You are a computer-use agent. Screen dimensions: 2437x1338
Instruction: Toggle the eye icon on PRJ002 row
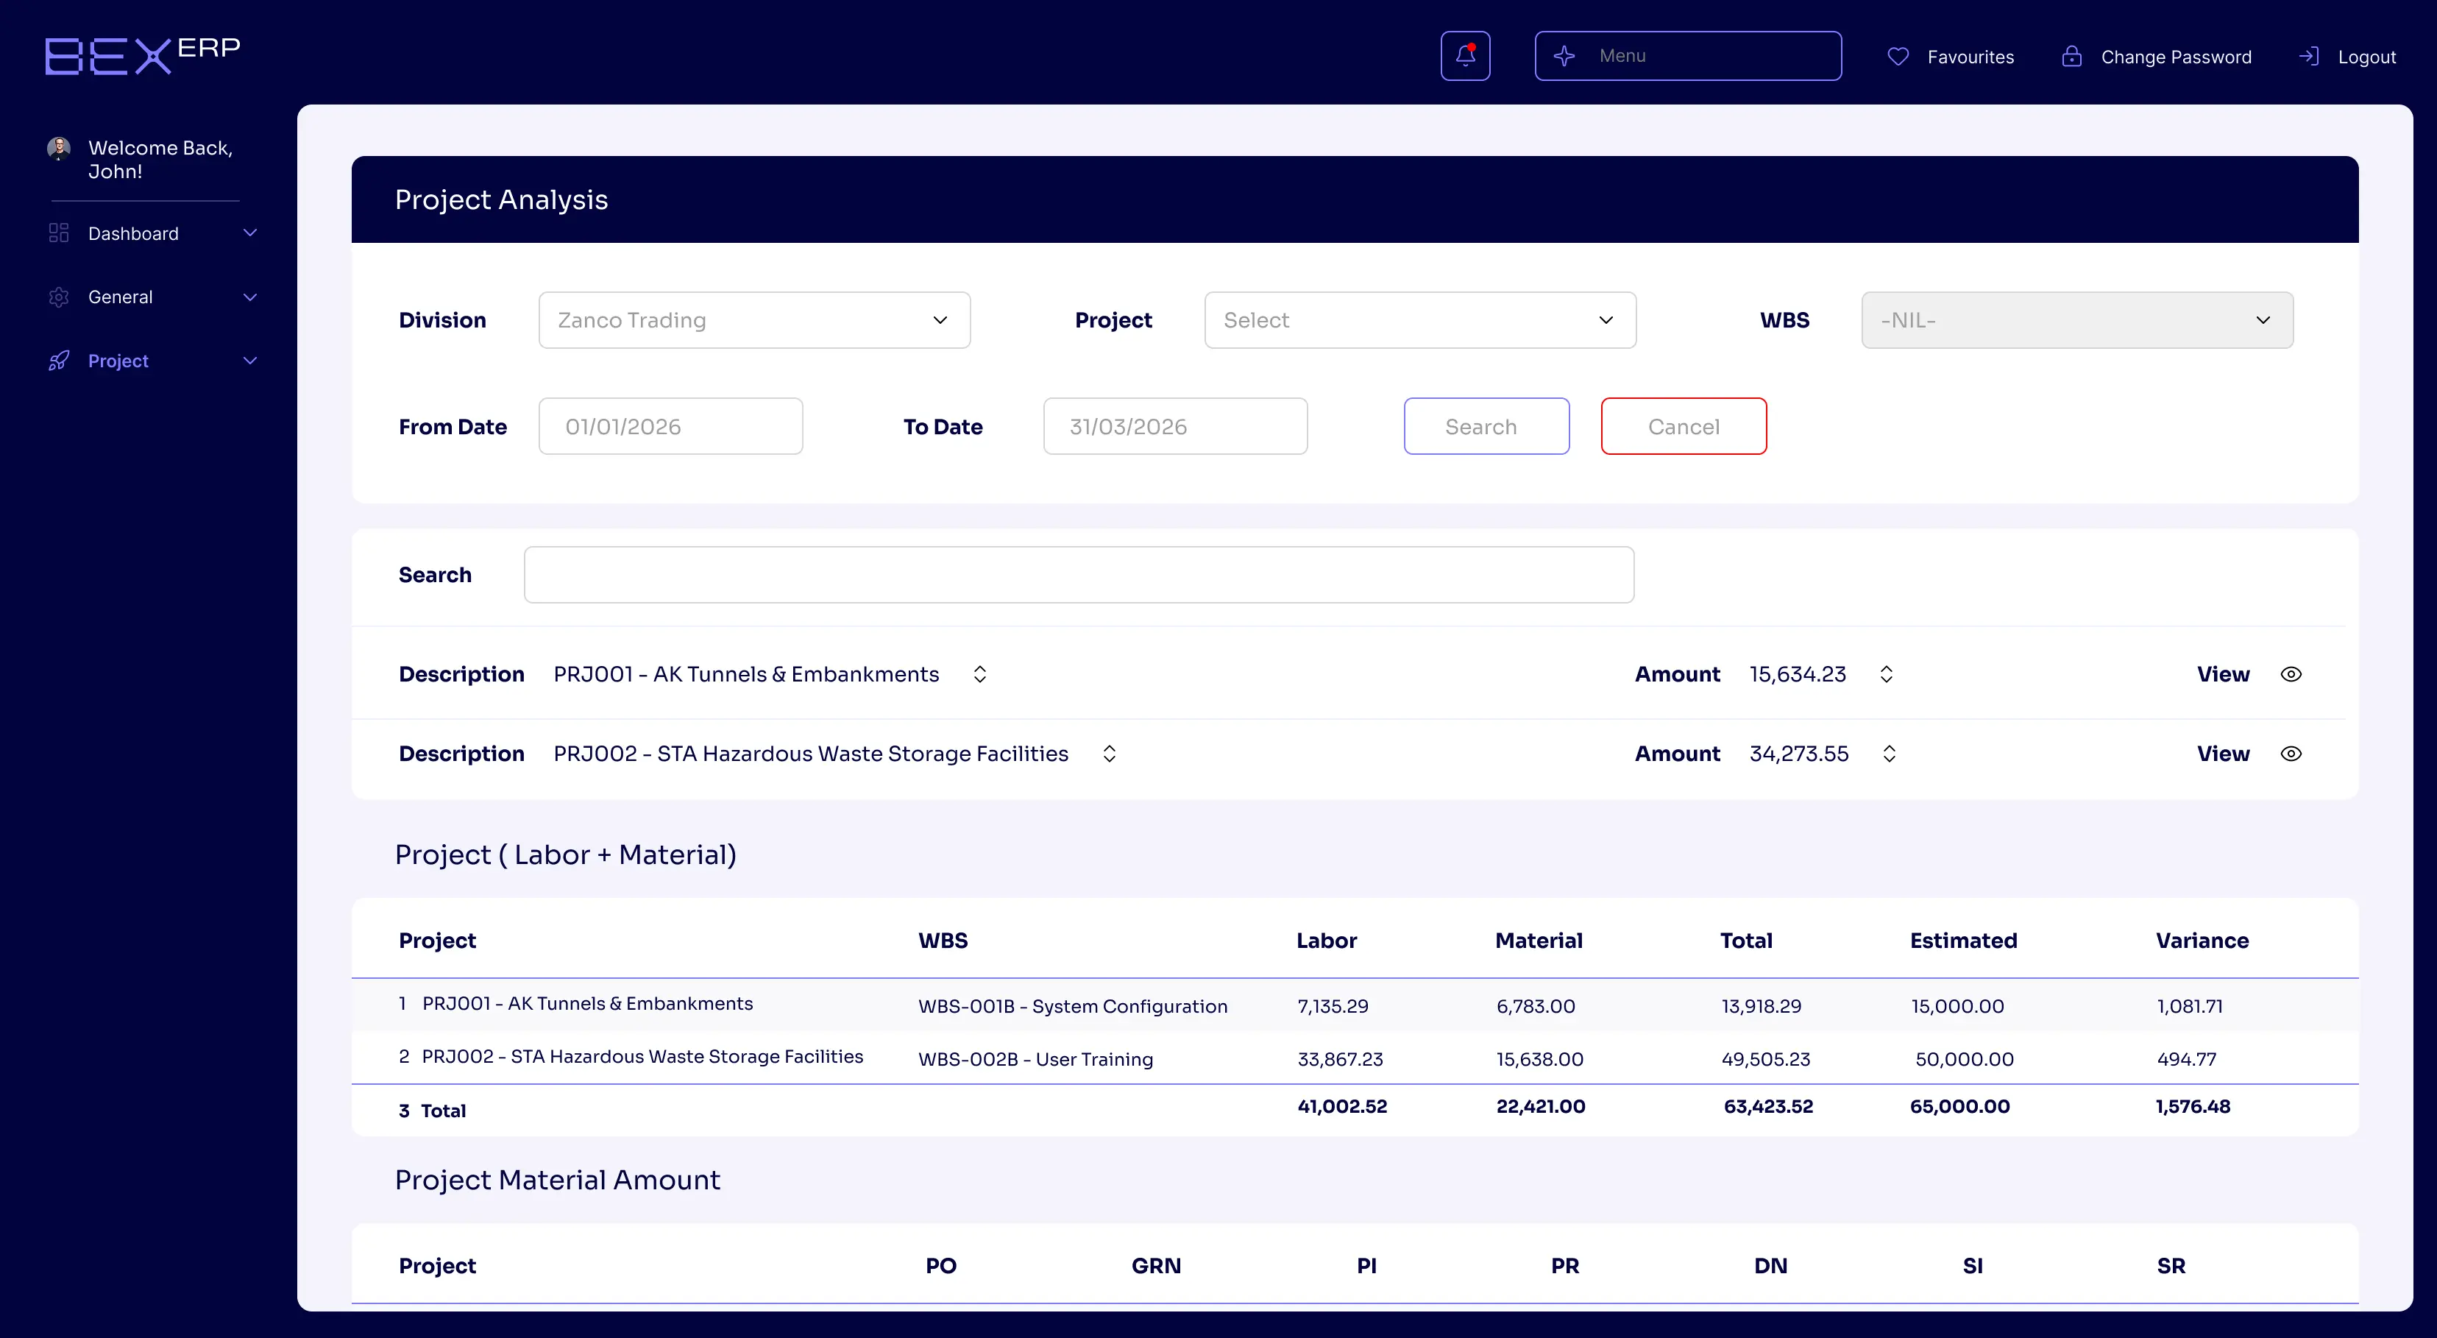[x=2292, y=753]
